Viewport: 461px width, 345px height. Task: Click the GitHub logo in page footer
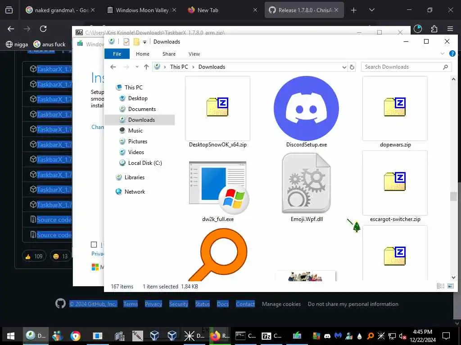(x=61, y=303)
